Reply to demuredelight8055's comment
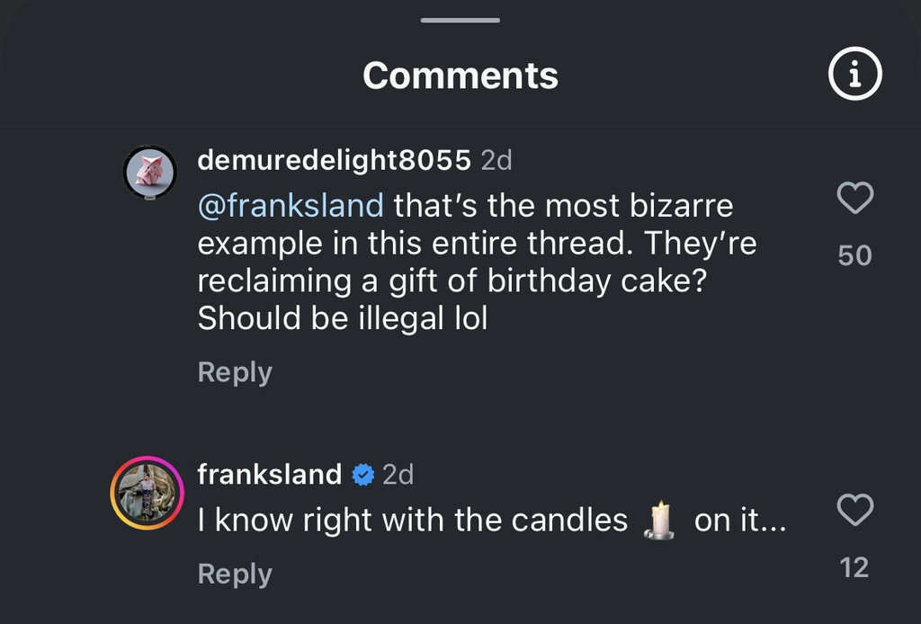 click(235, 372)
